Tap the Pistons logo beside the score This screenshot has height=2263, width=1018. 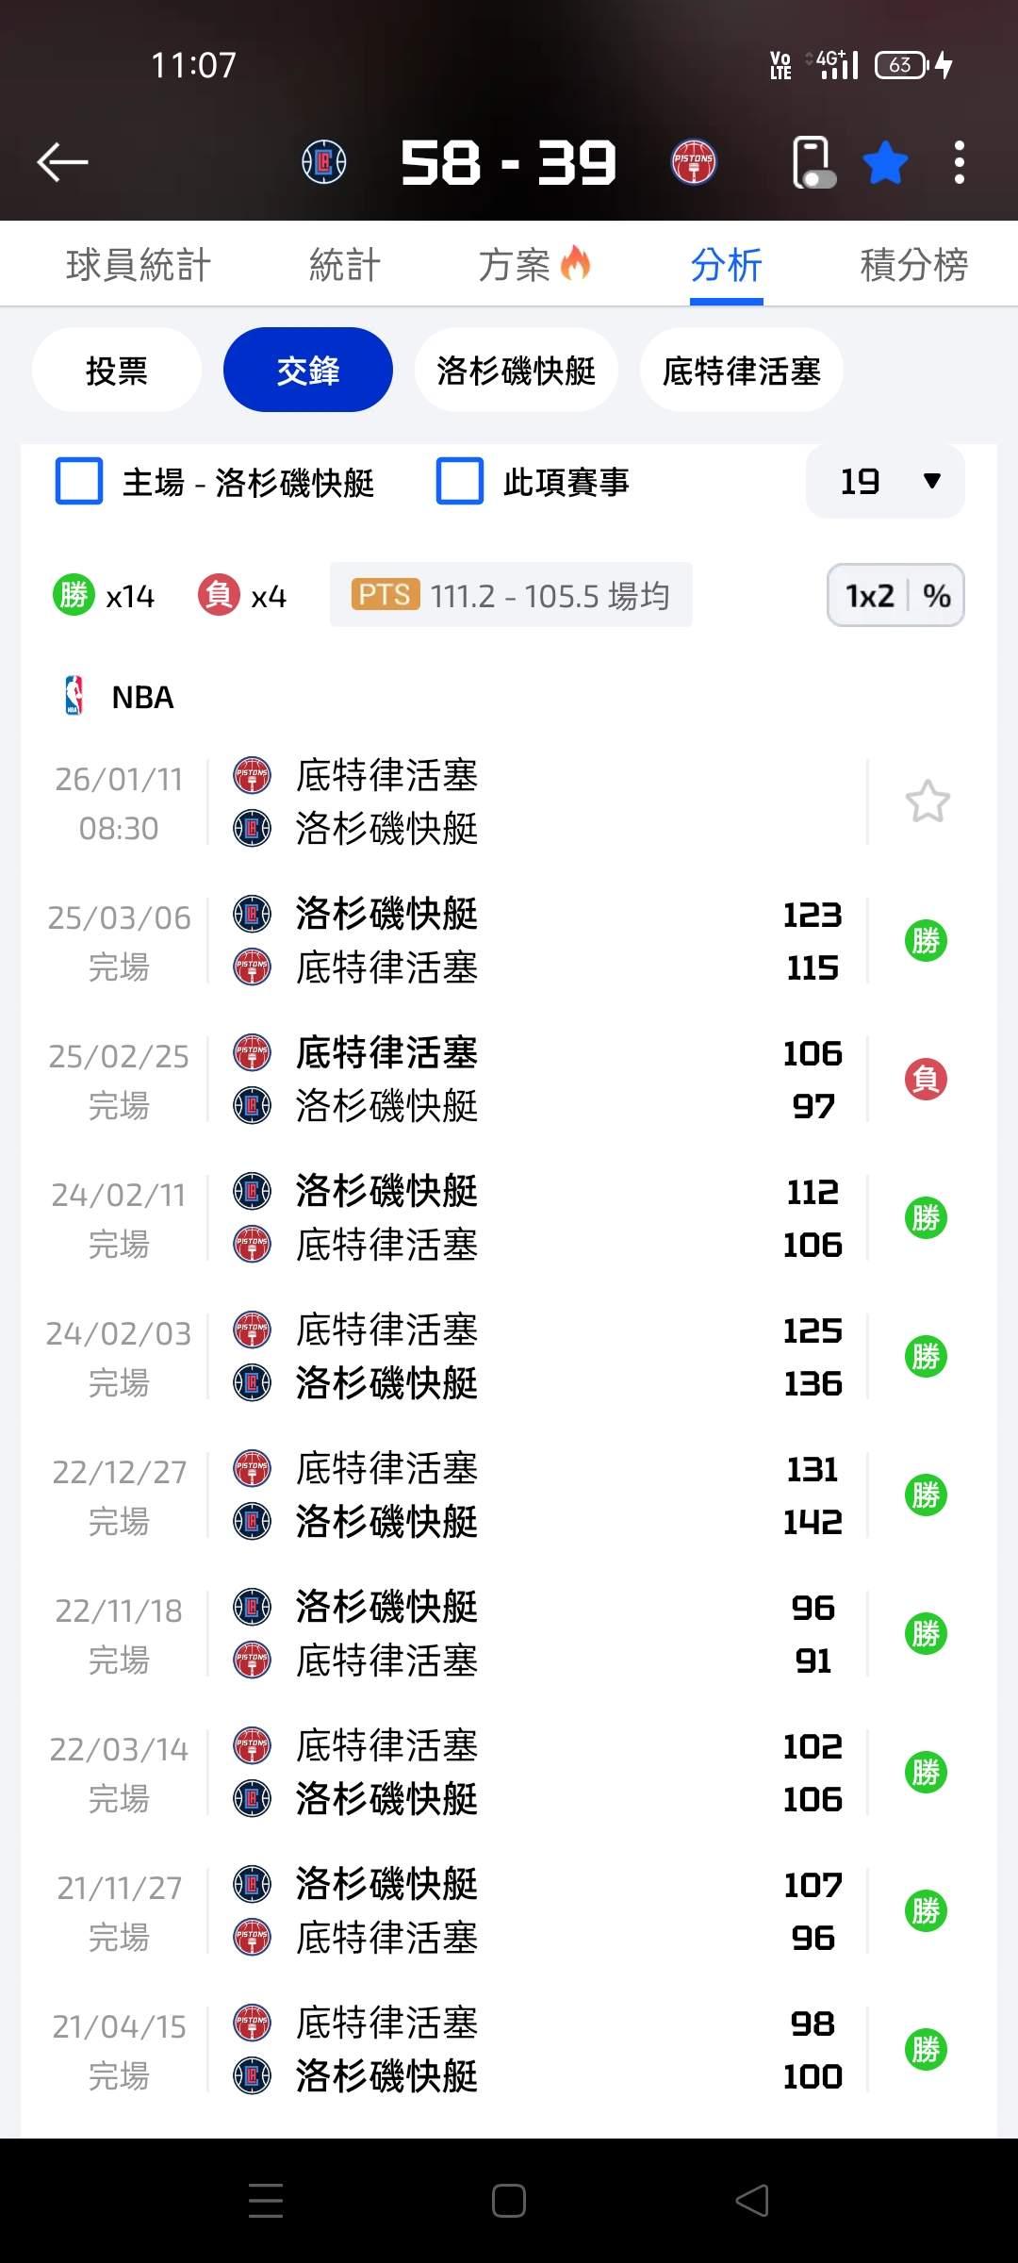[694, 162]
